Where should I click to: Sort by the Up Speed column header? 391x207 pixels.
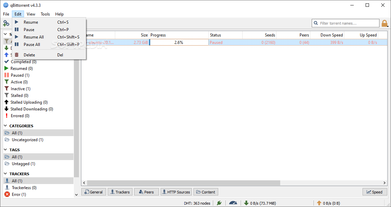click(x=361, y=35)
